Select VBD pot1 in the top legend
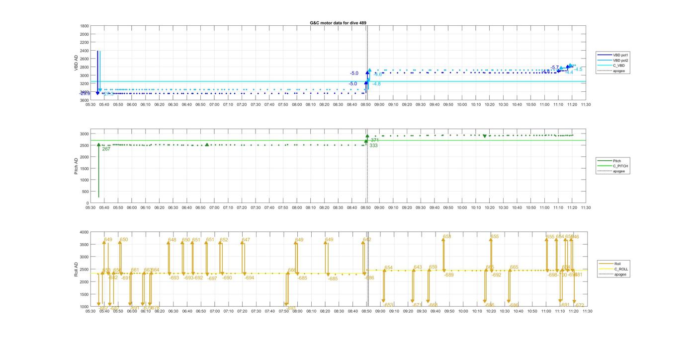The height and width of the screenshot is (344, 696). pos(613,55)
